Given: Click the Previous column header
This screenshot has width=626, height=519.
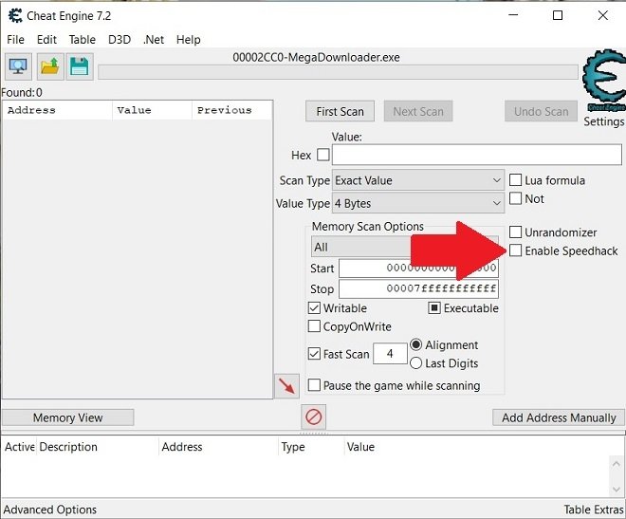Looking at the screenshot, I should click(232, 110).
